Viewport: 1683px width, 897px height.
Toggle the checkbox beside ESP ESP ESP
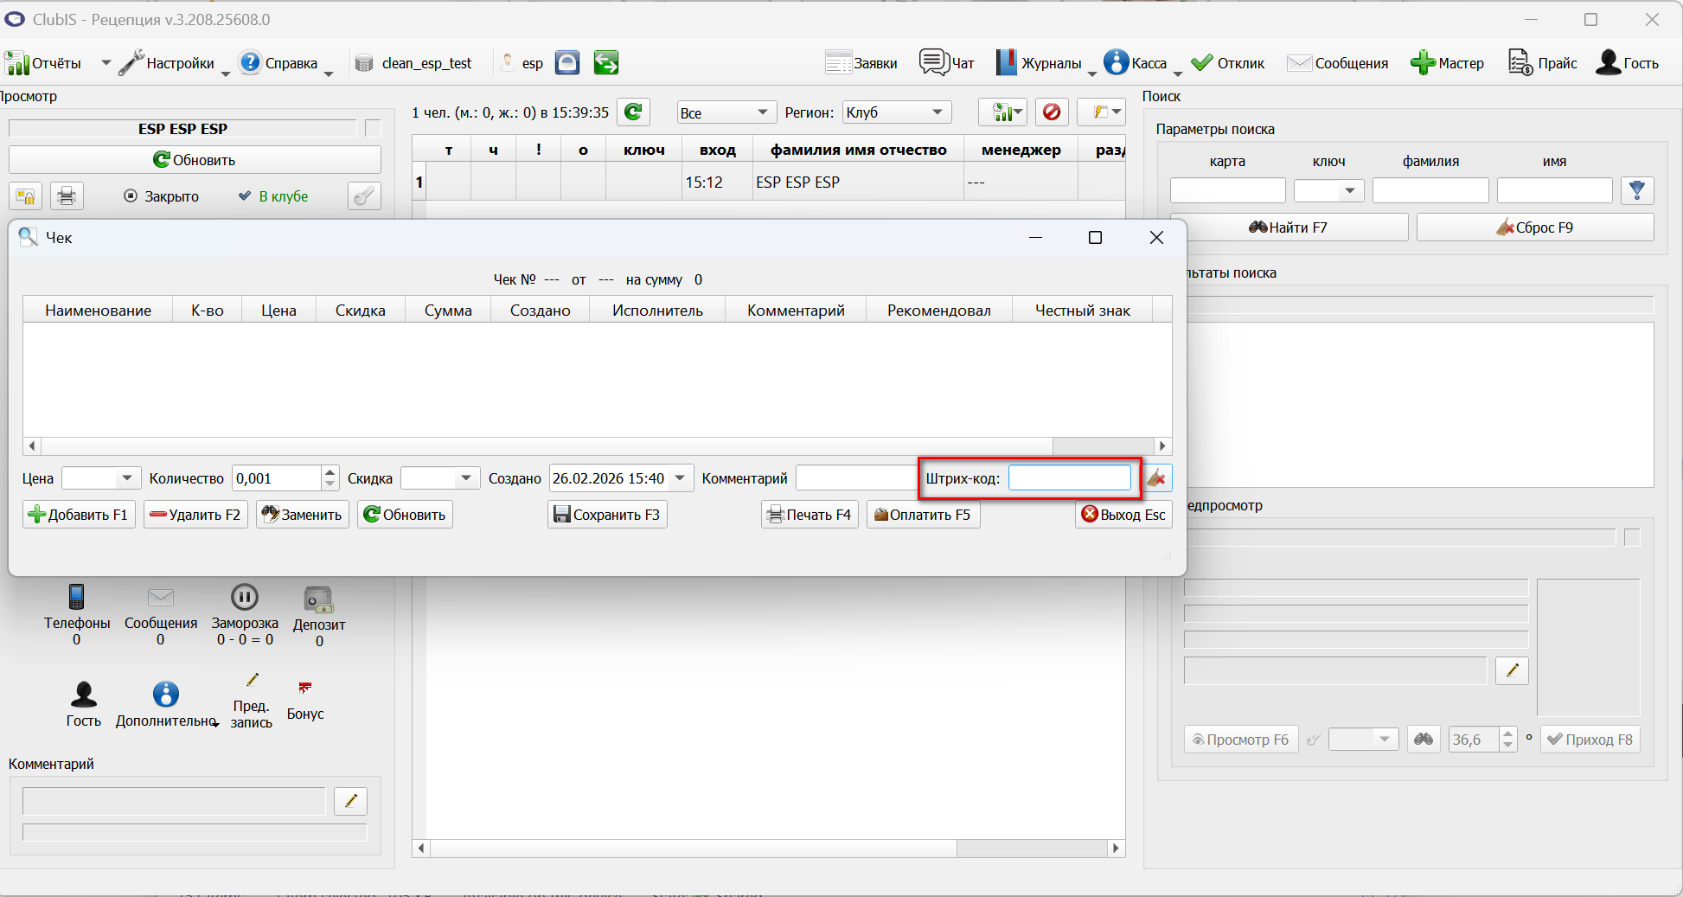tap(373, 128)
